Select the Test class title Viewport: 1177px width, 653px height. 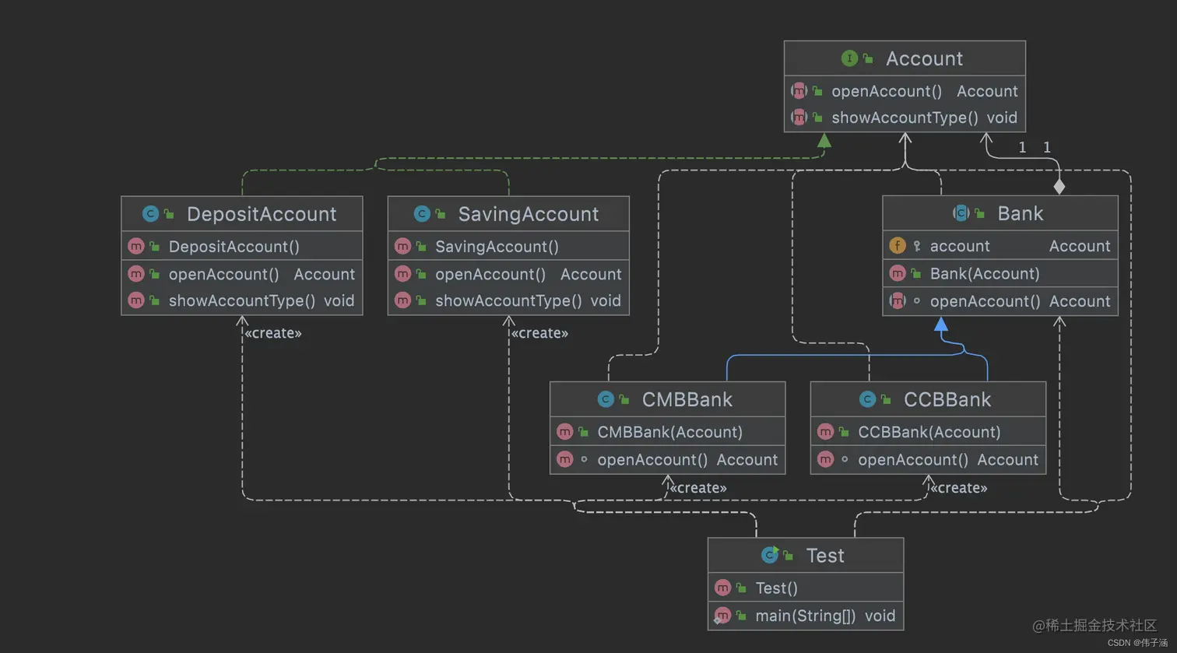[825, 556]
